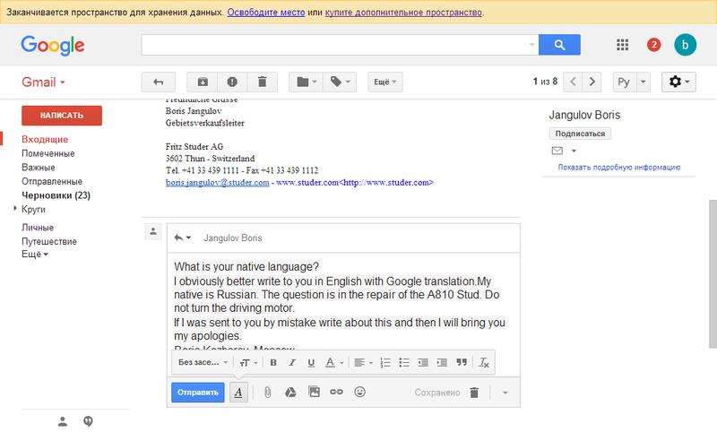Insert files using Google Drive icon
The height and width of the screenshot is (432, 717).
pos(290,392)
